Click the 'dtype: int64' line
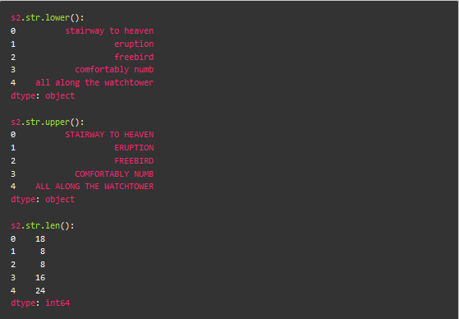 40,303
